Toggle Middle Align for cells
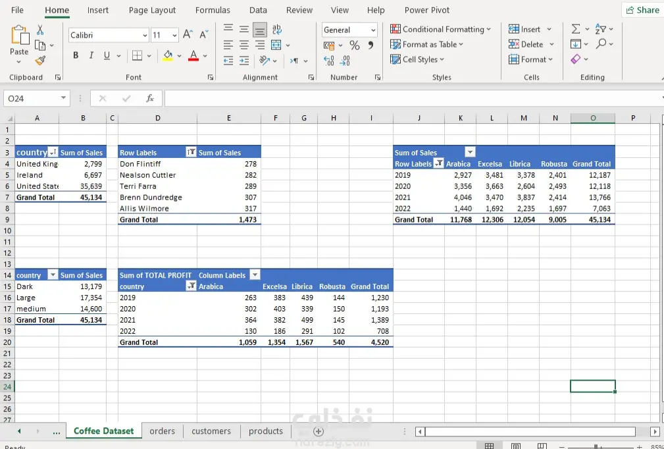Image resolution: width=664 pixels, height=449 pixels. click(244, 29)
